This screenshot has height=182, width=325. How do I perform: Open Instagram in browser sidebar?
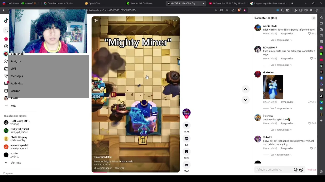coord(321,48)
